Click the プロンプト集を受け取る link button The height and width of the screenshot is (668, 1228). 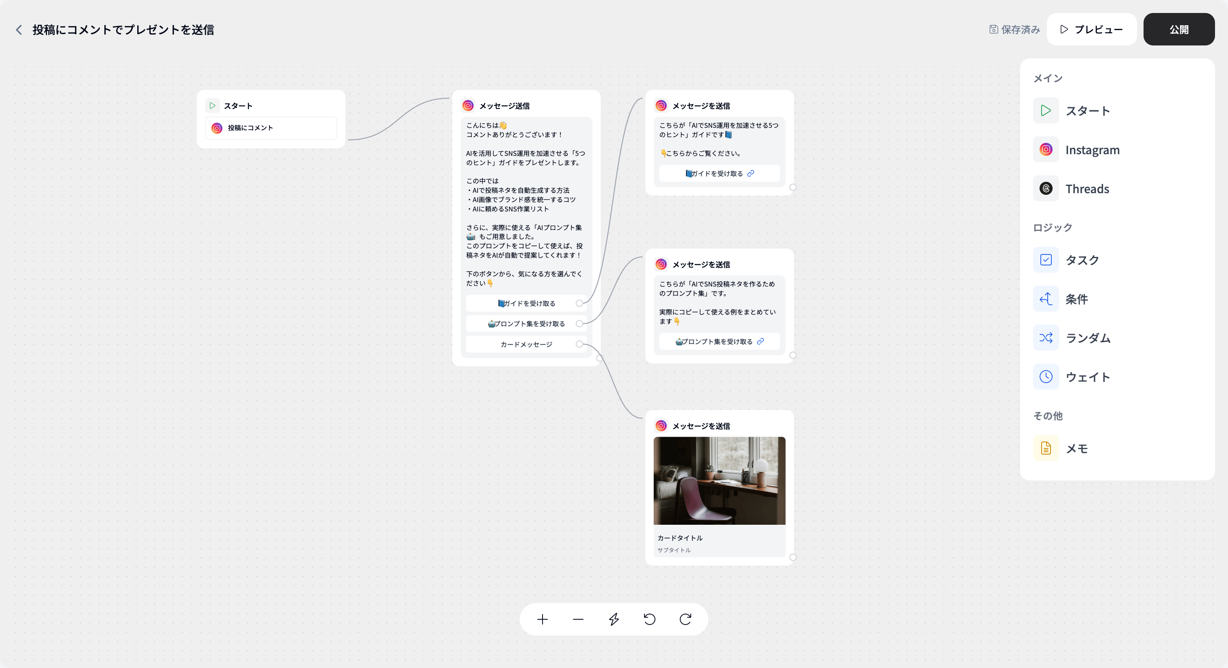pos(526,323)
